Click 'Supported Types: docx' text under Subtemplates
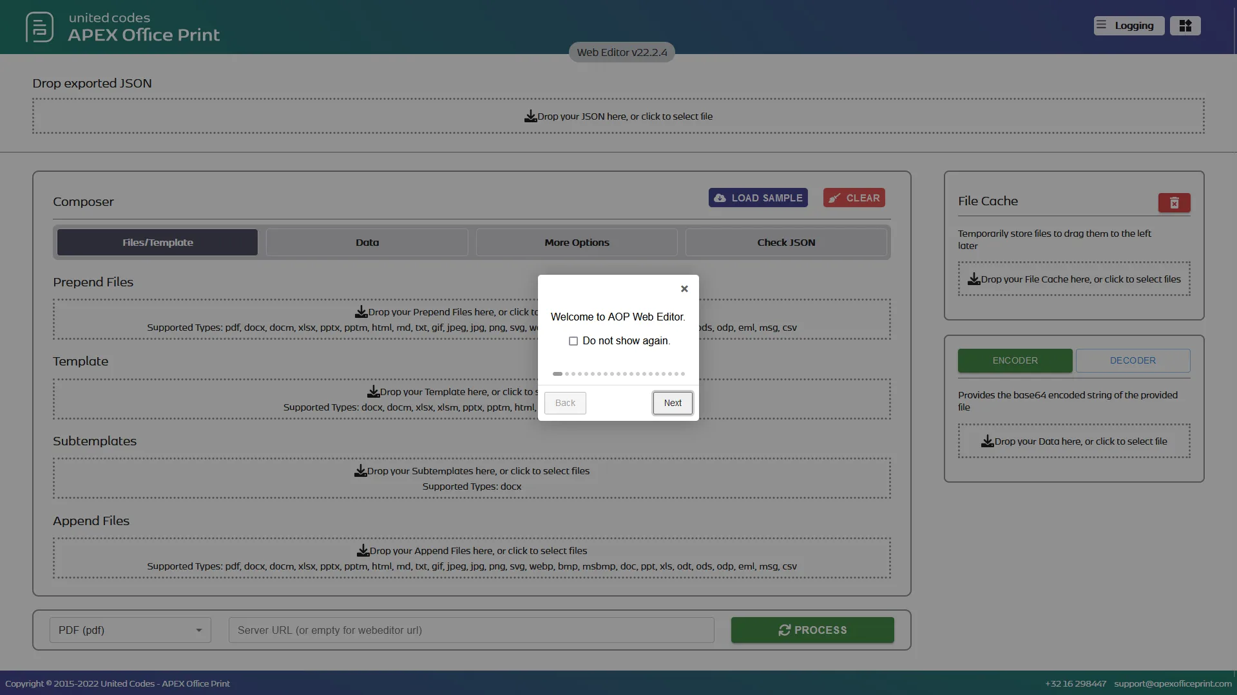The width and height of the screenshot is (1237, 695). tap(472, 486)
